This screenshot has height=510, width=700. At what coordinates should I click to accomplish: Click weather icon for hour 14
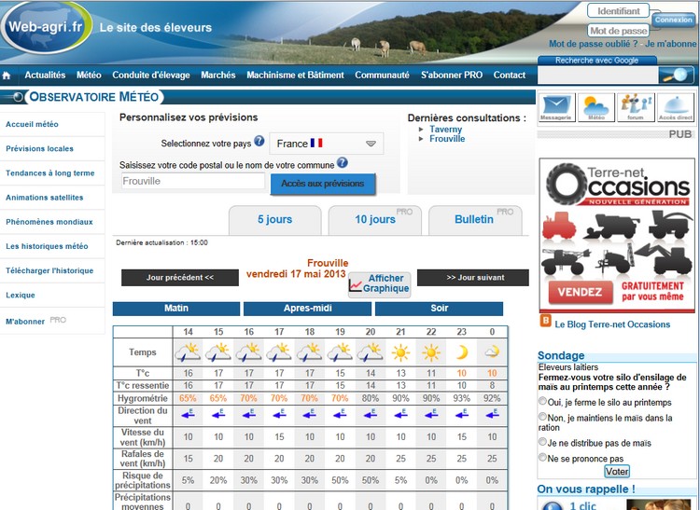coord(188,351)
